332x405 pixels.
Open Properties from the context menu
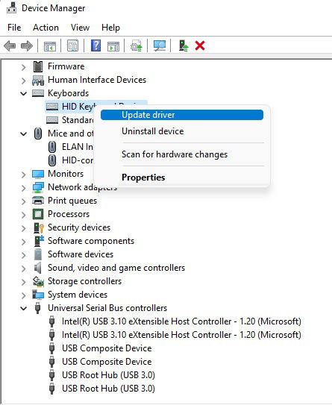click(143, 178)
